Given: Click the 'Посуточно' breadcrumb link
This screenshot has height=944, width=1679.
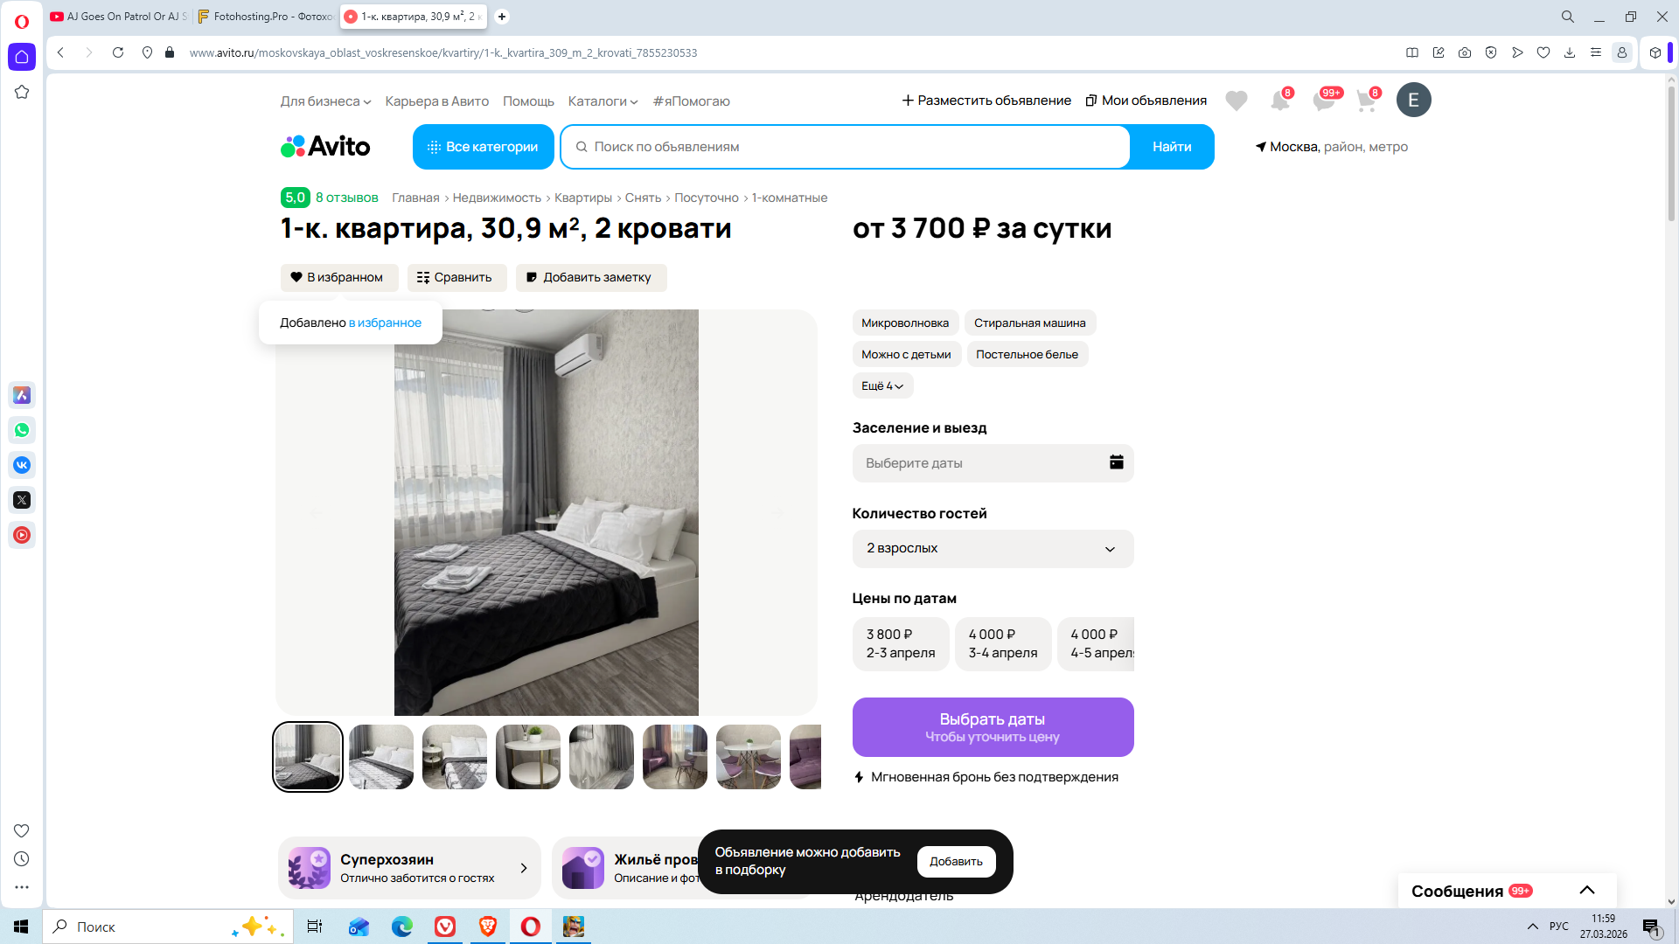Looking at the screenshot, I should (x=706, y=198).
